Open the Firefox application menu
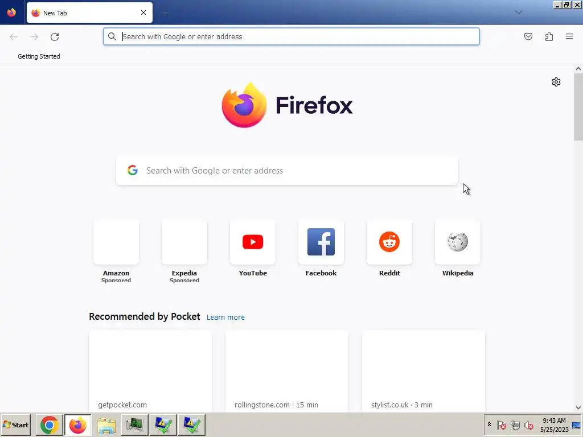583x437 pixels. pos(569,36)
